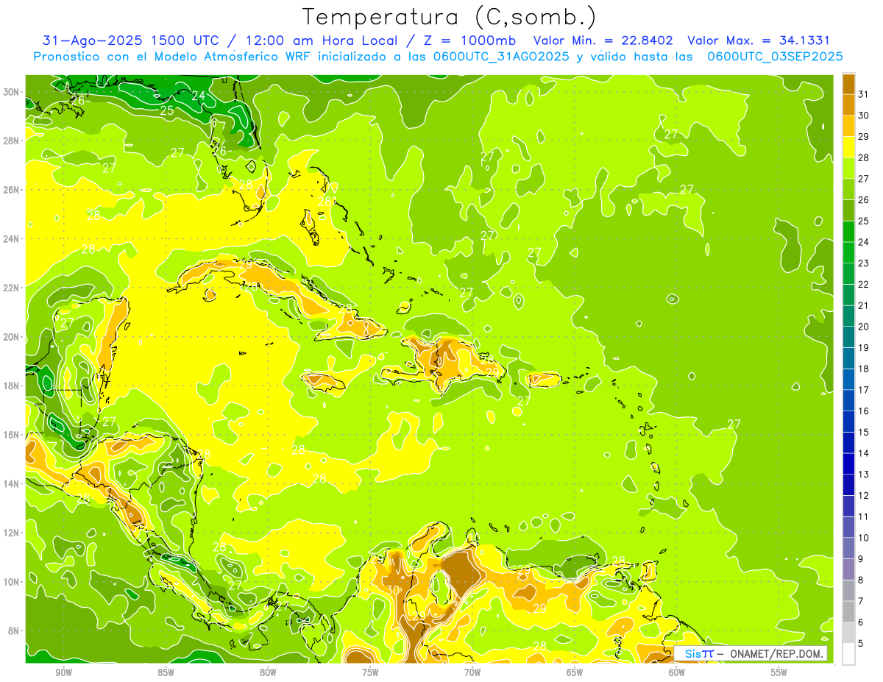883x682 pixels.
Task: Click the legend value label '5'
Action: click(860, 644)
